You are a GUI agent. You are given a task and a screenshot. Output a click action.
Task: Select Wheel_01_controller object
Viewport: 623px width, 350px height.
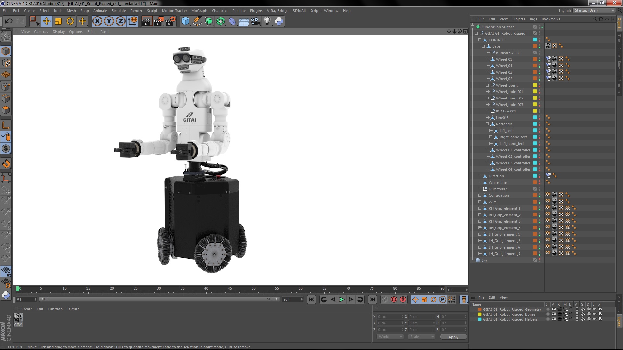pos(513,150)
